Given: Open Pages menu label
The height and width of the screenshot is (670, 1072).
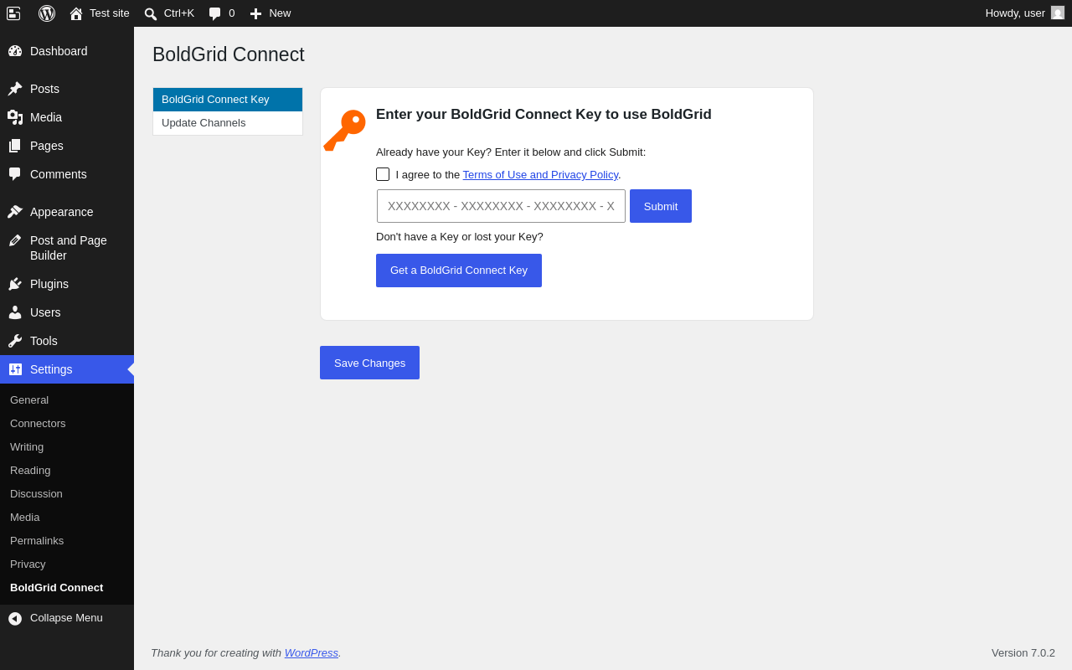Looking at the screenshot, I should 47,146.
